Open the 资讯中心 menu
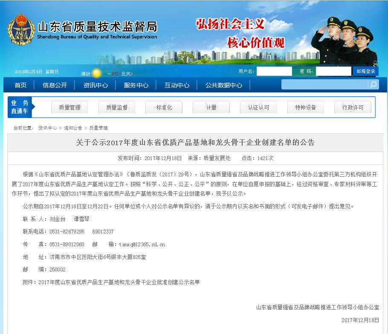This screenshot has width=388, height=334. (96, 85)
